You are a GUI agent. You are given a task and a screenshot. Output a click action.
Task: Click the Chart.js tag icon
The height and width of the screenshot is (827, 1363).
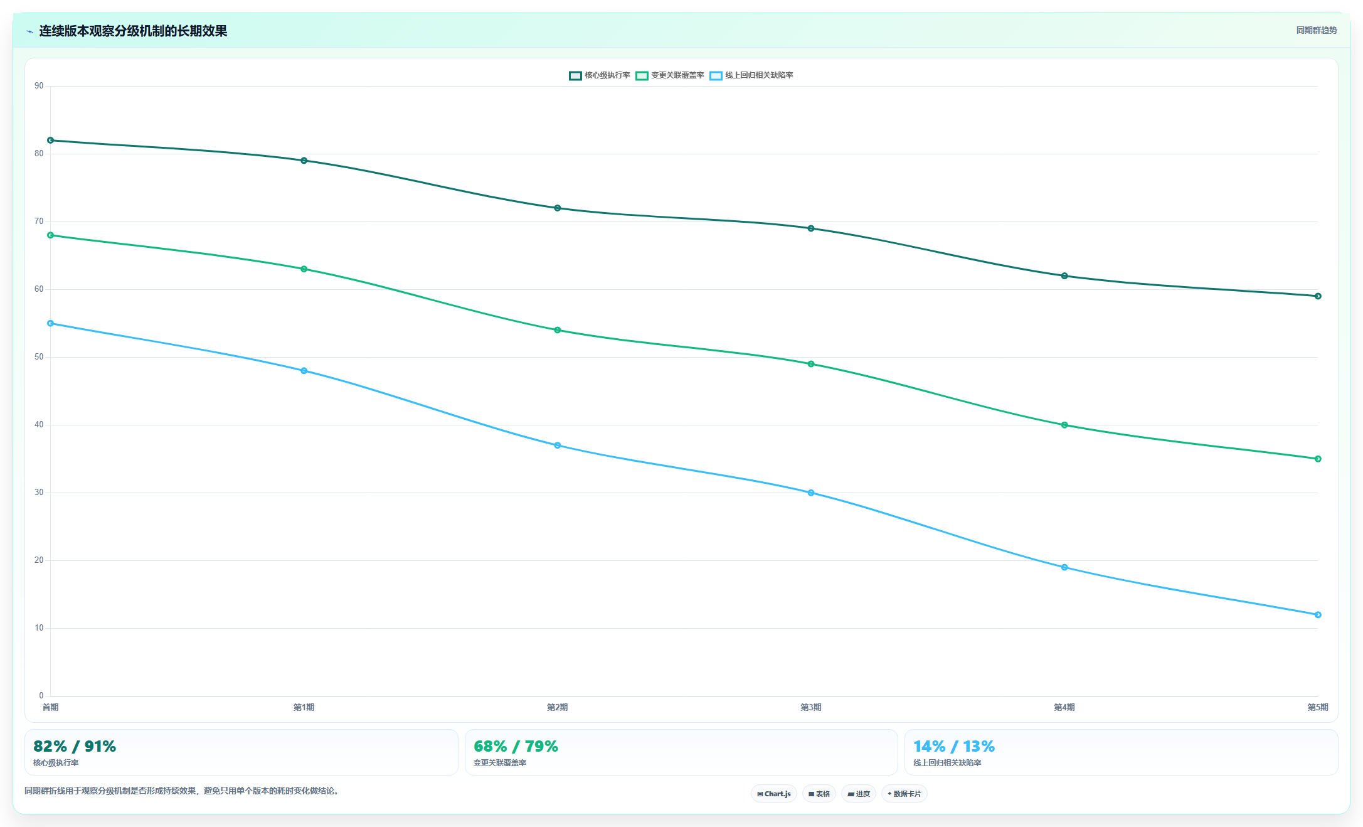760,794
